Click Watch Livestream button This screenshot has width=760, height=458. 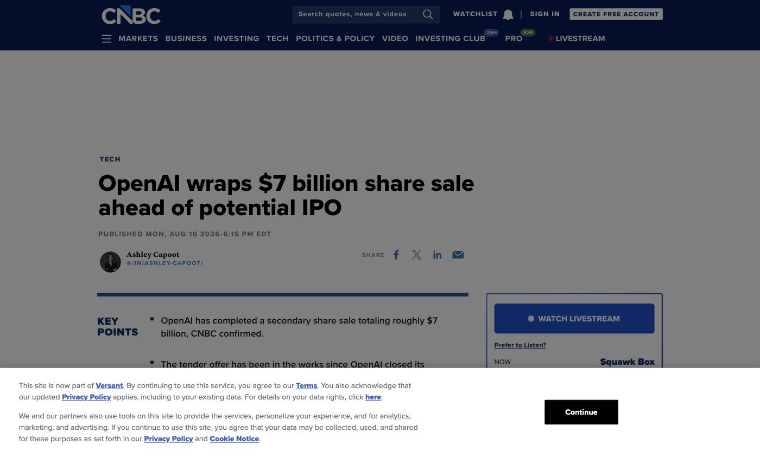tap(574, 319)
